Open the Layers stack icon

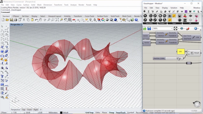tap(99, 20)
